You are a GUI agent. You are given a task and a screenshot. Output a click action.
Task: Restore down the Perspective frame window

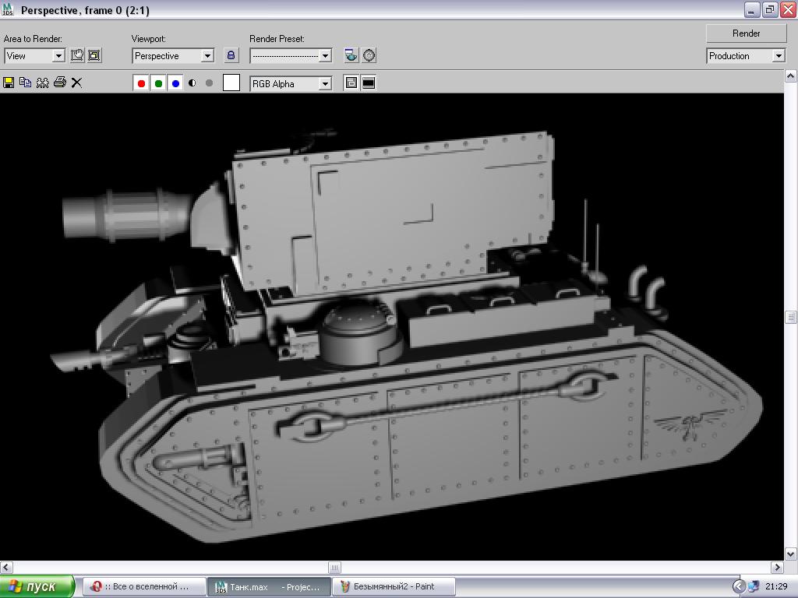769,9
